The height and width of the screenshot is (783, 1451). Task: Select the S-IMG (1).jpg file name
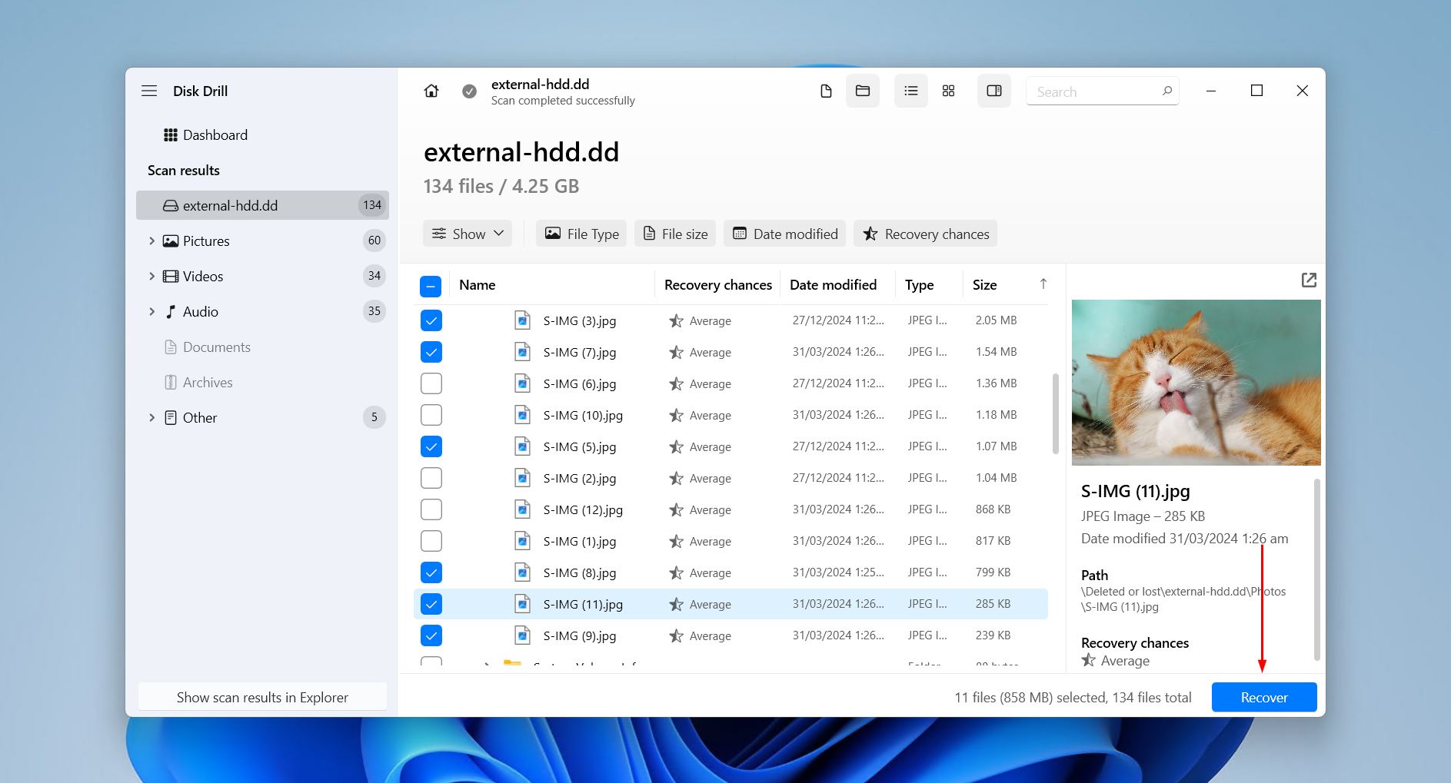click(x=580, y=541)
